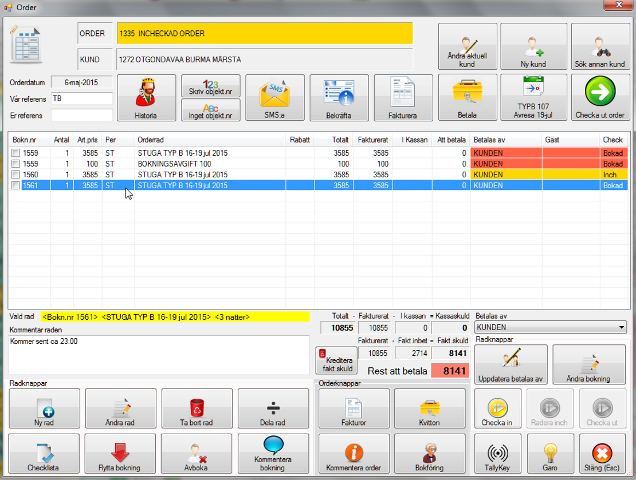Click TYPB 107 Avresa 19-jul button
Screen dimensions: 636x480
(x=533, y=97)
